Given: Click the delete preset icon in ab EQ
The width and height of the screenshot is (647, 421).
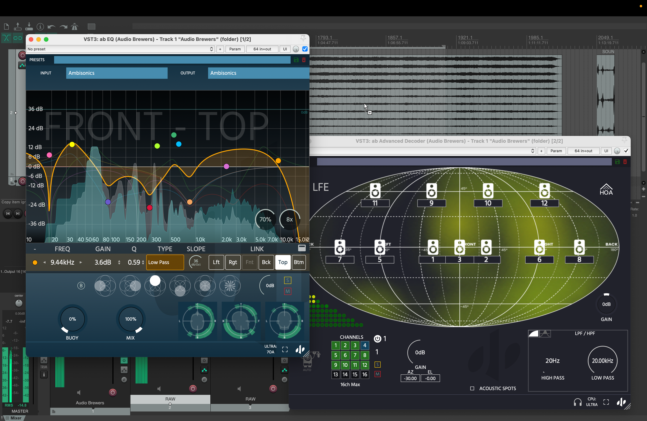Looking at the screenshot, I should coord(304,60).
